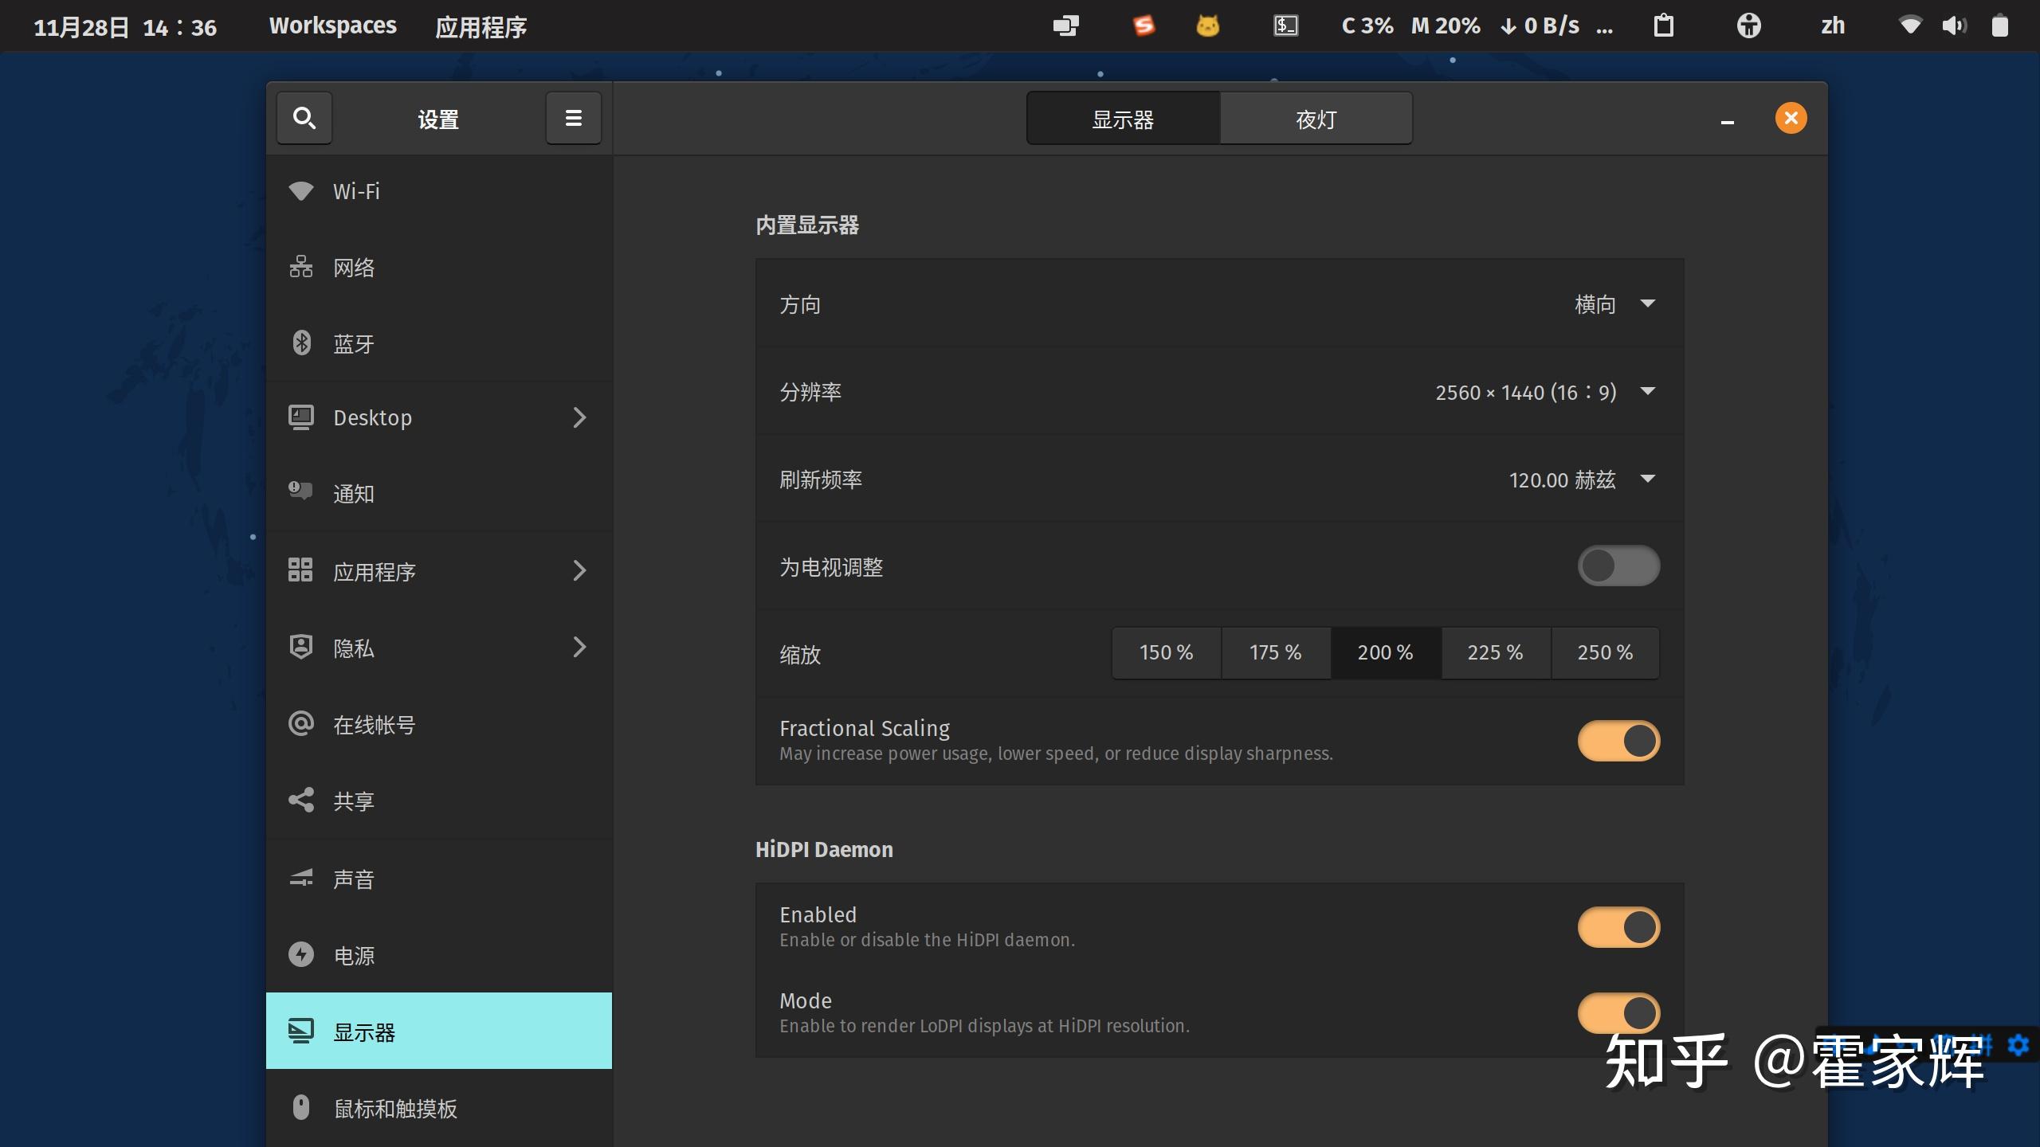Click the share icon beside 共享
The image size is (2040, 1147).
tap(300, 800)
